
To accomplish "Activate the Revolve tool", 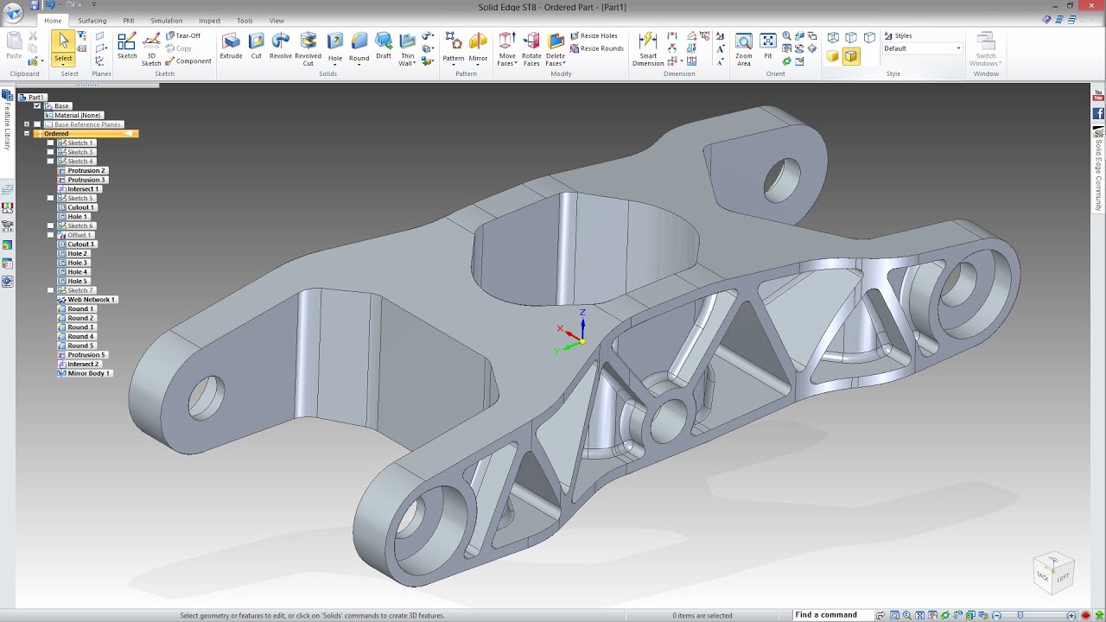I will 281,46.
